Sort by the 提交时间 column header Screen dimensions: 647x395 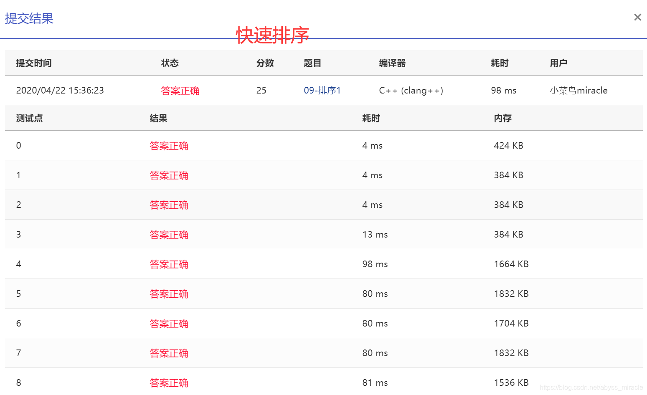click(33, 63)
